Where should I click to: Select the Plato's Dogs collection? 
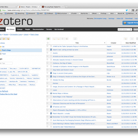(x=21, y=50)
